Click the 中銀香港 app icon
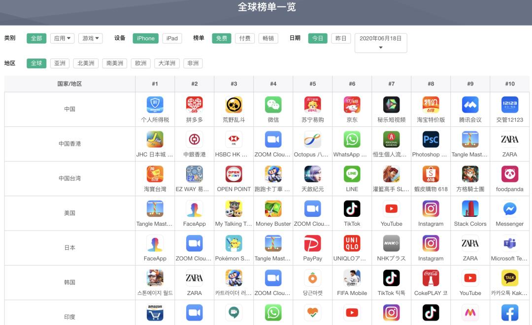 click(x=195, y=139)
